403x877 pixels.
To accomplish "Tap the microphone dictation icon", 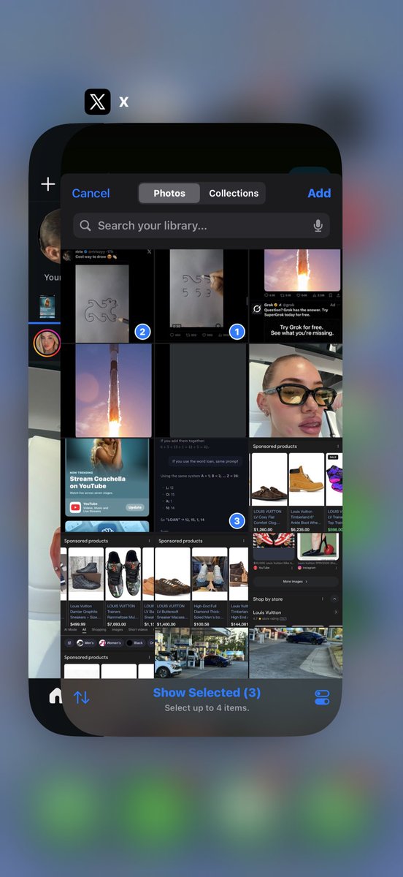I will pos(318,226).
